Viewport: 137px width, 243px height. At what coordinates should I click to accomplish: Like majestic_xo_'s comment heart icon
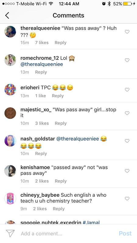pos(127,113)
